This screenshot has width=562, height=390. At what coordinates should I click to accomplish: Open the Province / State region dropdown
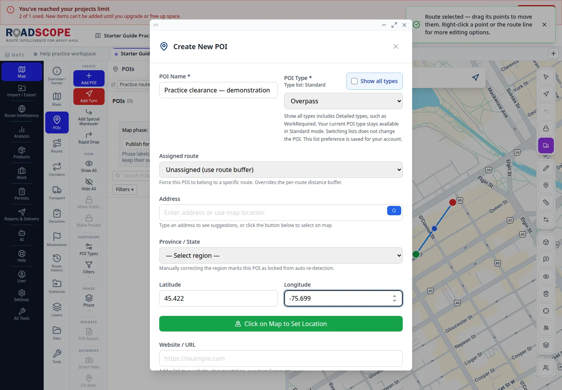(281, 255)
